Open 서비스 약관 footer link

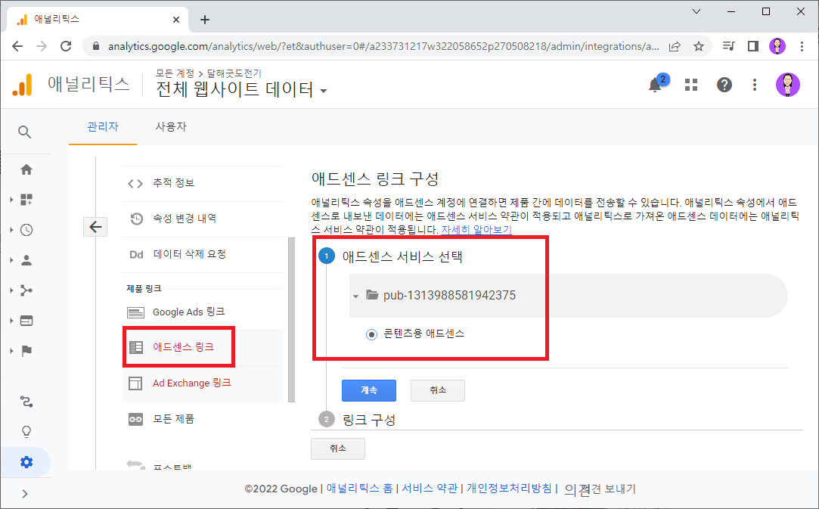(x=430, y=488)
